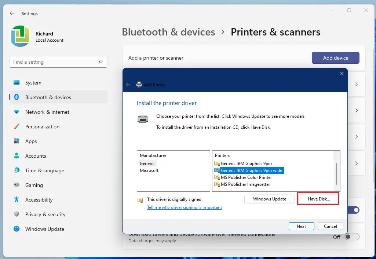Toggle the partially hidden On switch
Screen dimensions: 376x259
pyautogui.click(x=354, y=210)
